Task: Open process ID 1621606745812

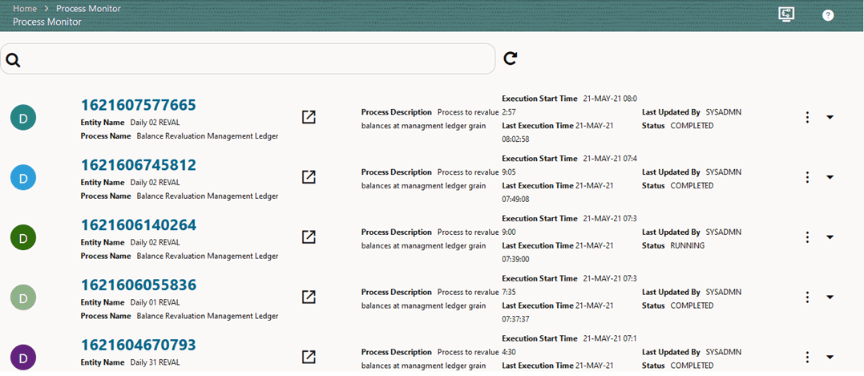Action: pyautogui.click(x=139, y=165)
